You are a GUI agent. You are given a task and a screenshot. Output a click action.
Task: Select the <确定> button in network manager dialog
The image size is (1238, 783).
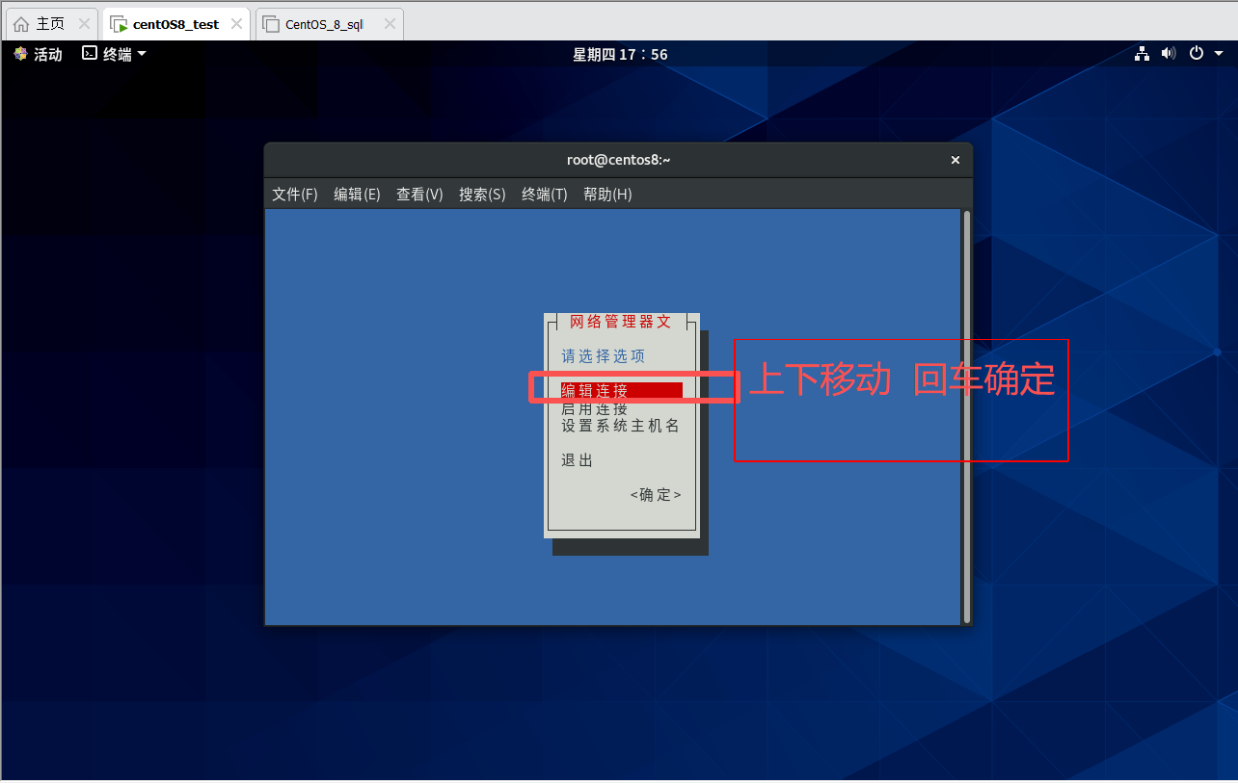pyautogui.click(x=655, y=494)
